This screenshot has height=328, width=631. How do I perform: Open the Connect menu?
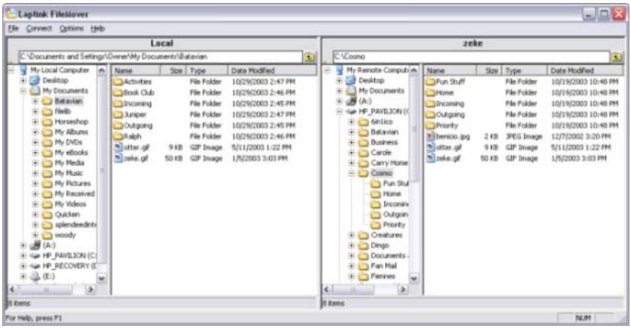coord(39,28)
